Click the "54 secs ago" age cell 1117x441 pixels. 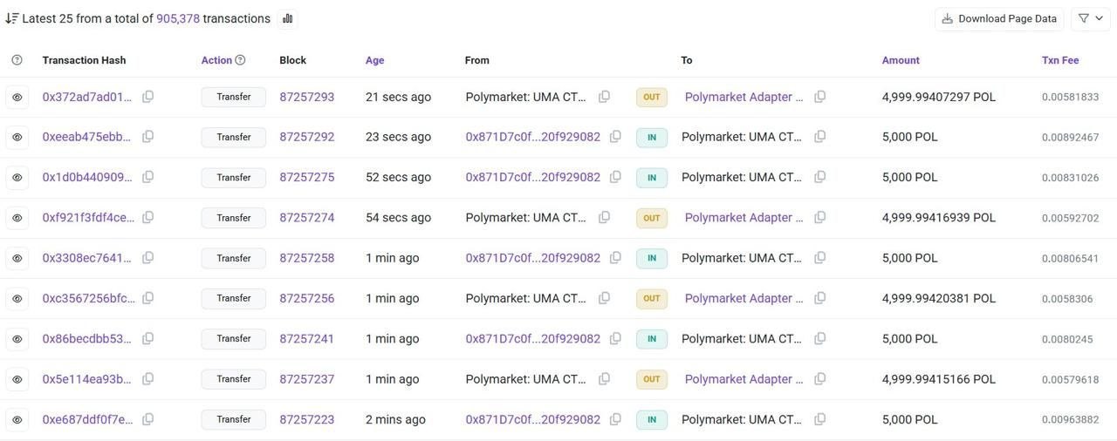click(x=398, y=217)
